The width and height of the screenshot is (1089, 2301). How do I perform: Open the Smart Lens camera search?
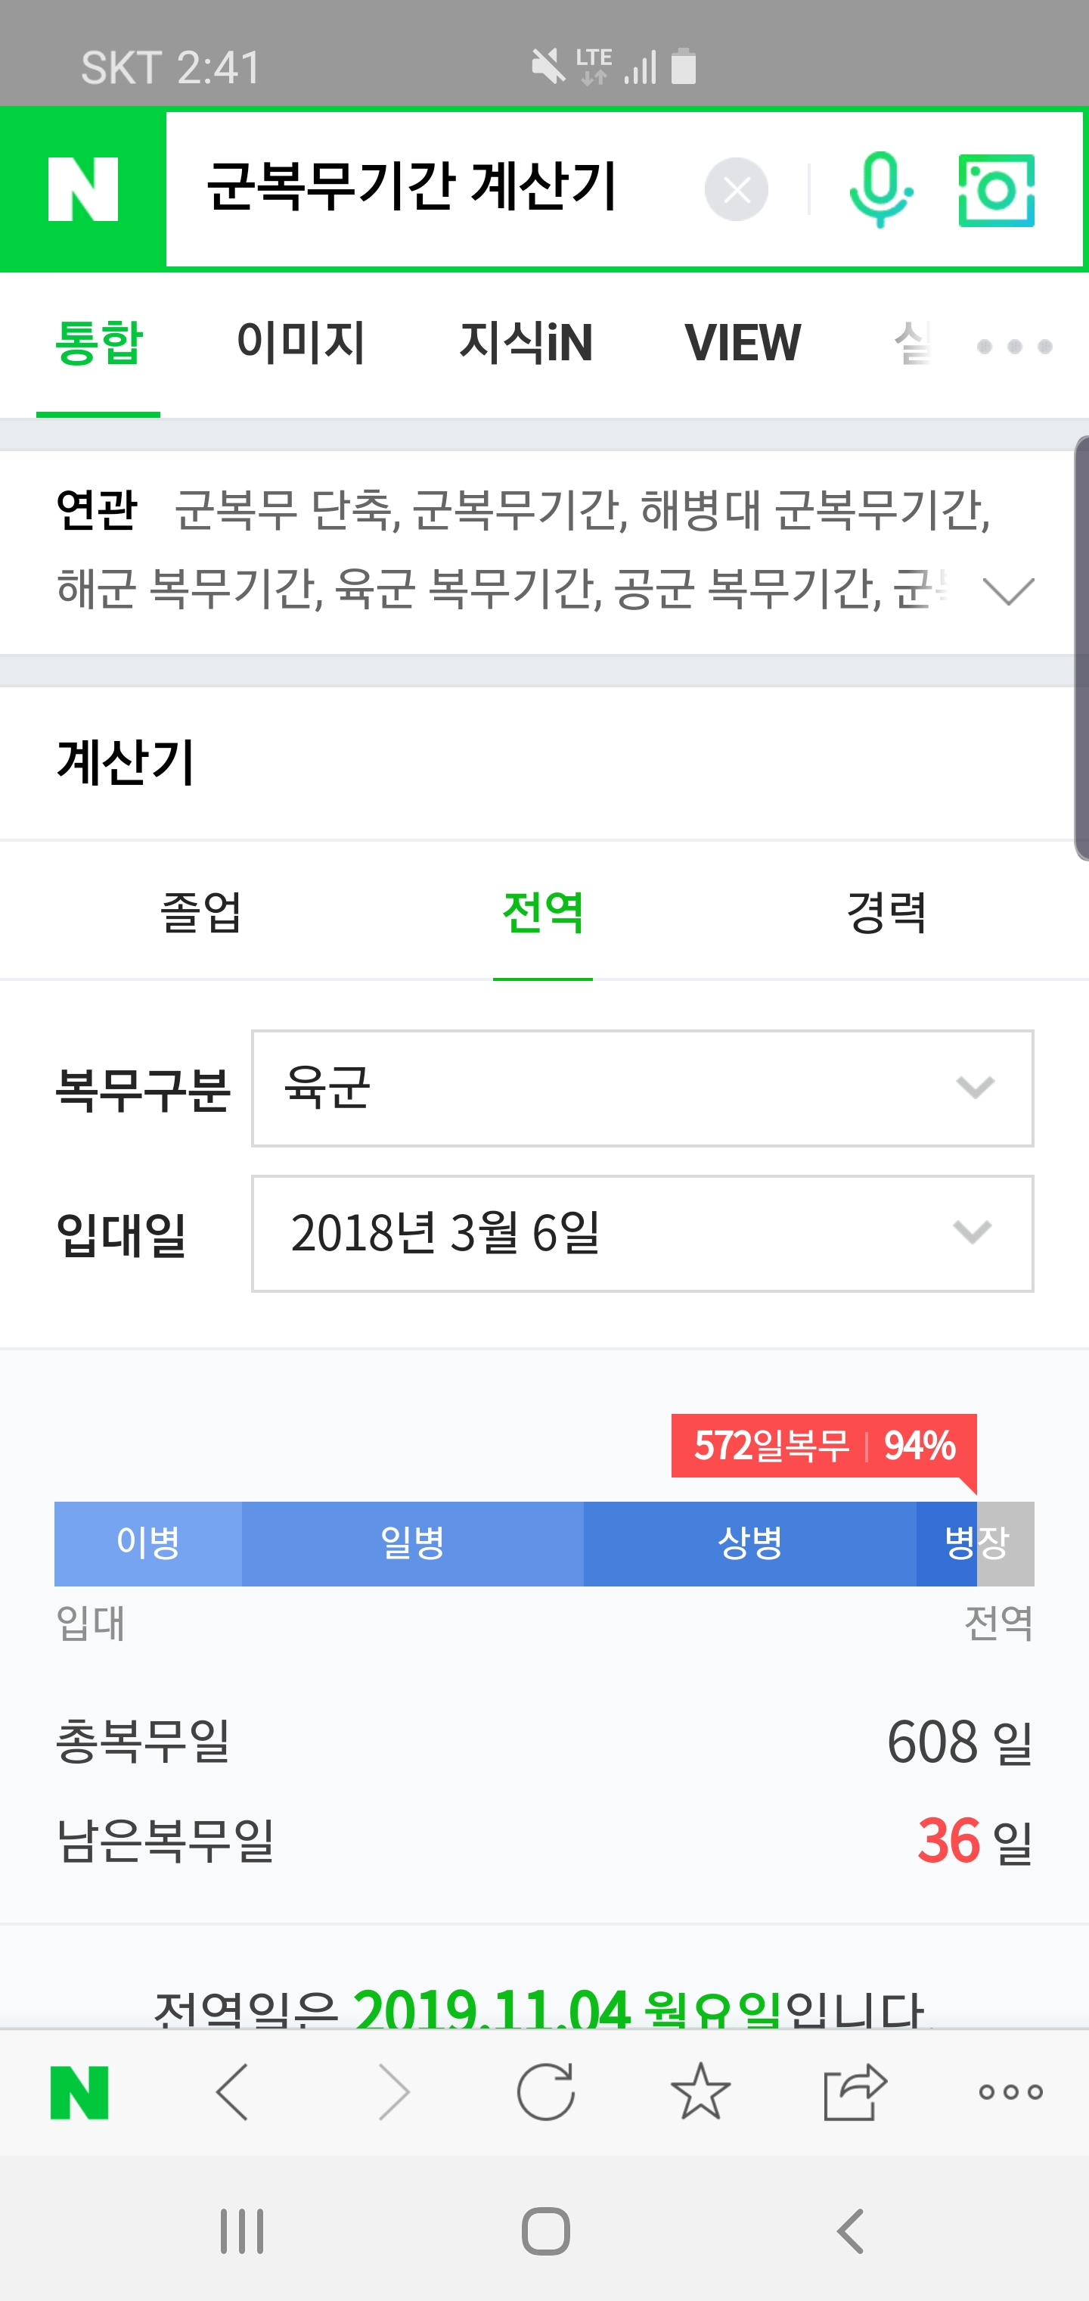coord(996,189)
